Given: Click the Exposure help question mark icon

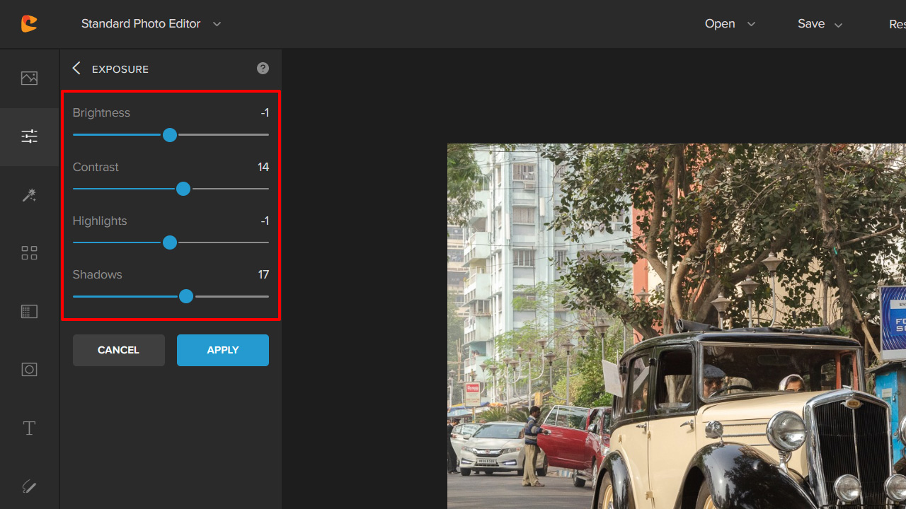Looking at the screenshot, I should 263,69.
